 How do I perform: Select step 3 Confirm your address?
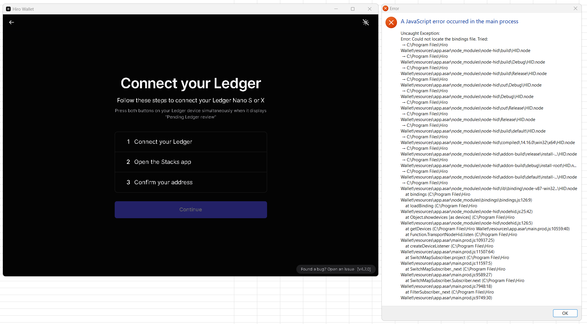click(191, 182)
